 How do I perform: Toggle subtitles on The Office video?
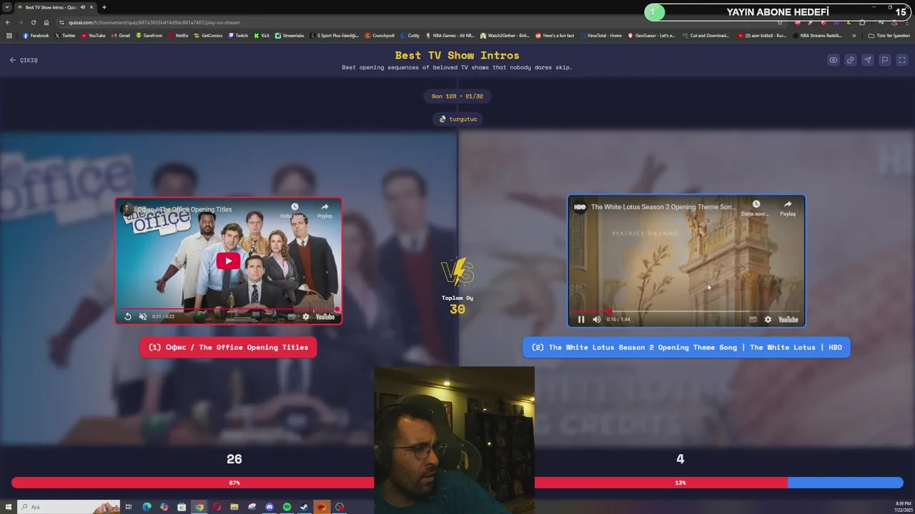[291, 316]
